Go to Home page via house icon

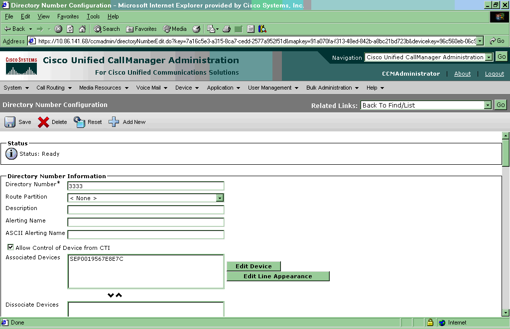click(x=82, y=29)
